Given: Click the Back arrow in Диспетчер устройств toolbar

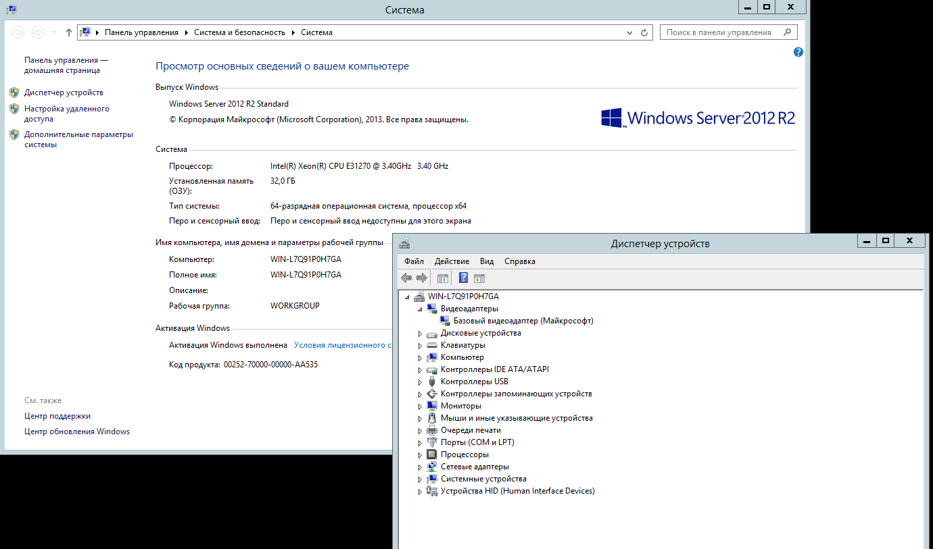Looking at the screenshot, I should (x=406, y=278).
